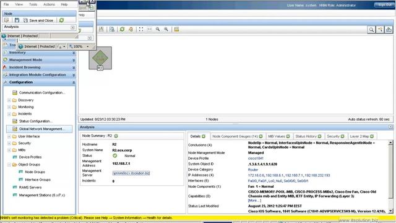The height and width of the screenshot is (223, 396).
Task: Expand the MIBs folder
Action: (9, 150)
